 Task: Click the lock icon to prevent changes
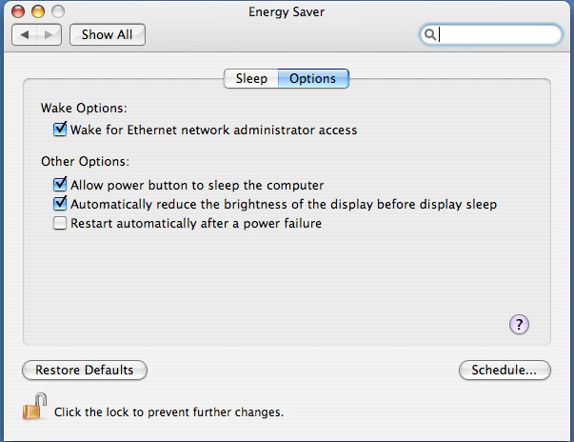[x=33, y=407]
